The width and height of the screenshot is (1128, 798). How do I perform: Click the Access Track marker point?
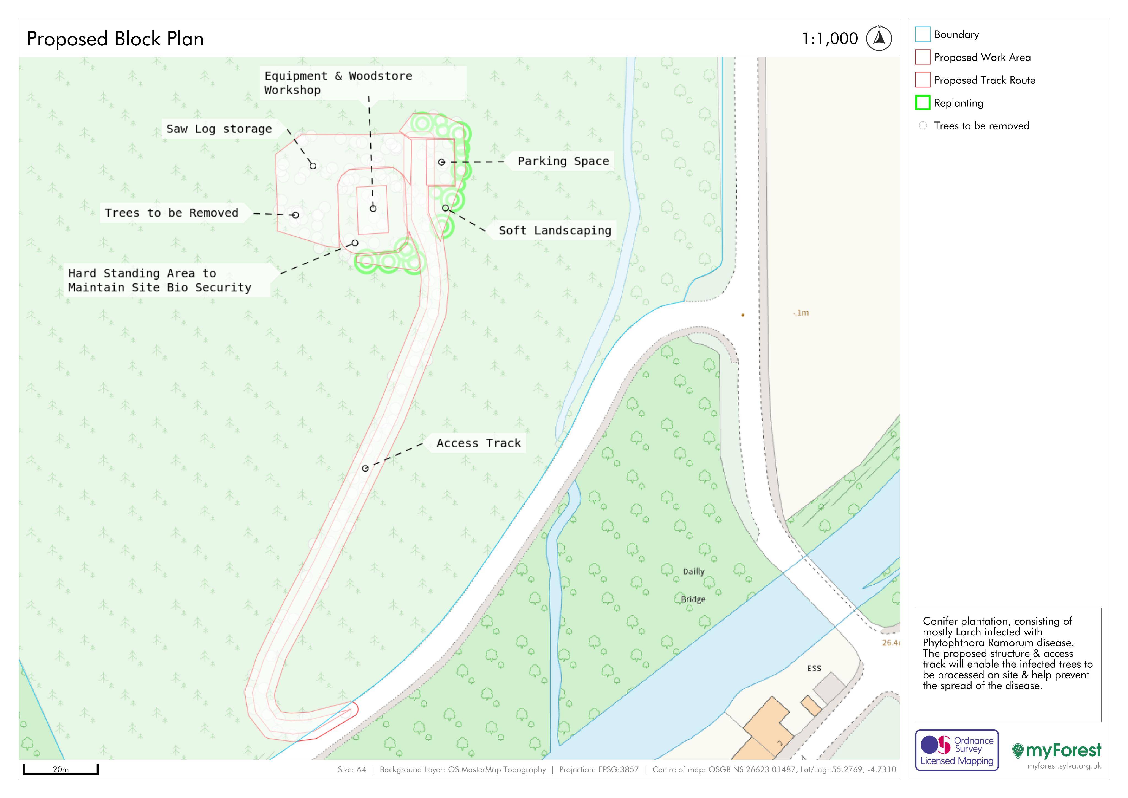365,469
